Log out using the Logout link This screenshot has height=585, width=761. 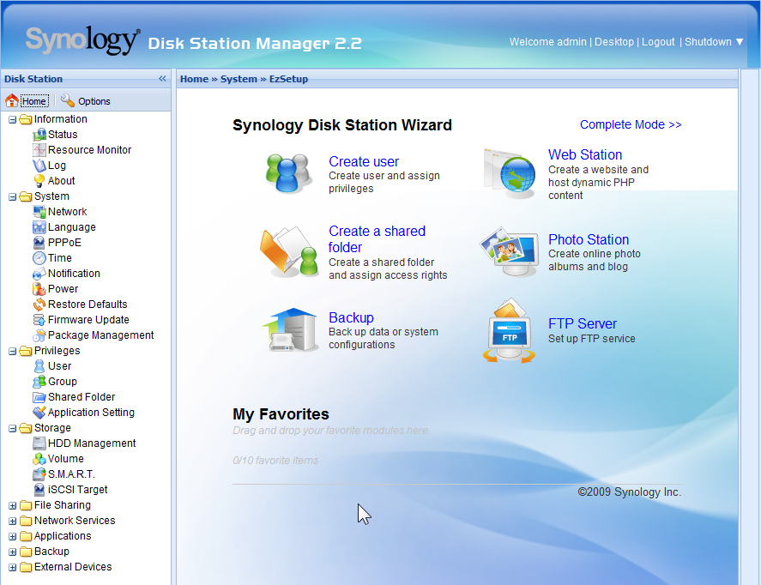click(x=658, y=42)
